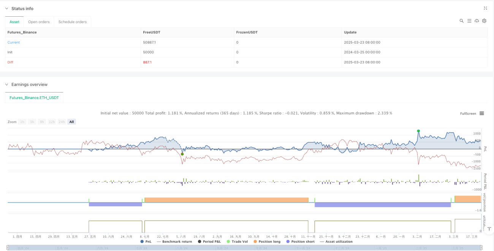Hide the Asset utilization legend series
The image size is (494, 251).
click(336, 242)
